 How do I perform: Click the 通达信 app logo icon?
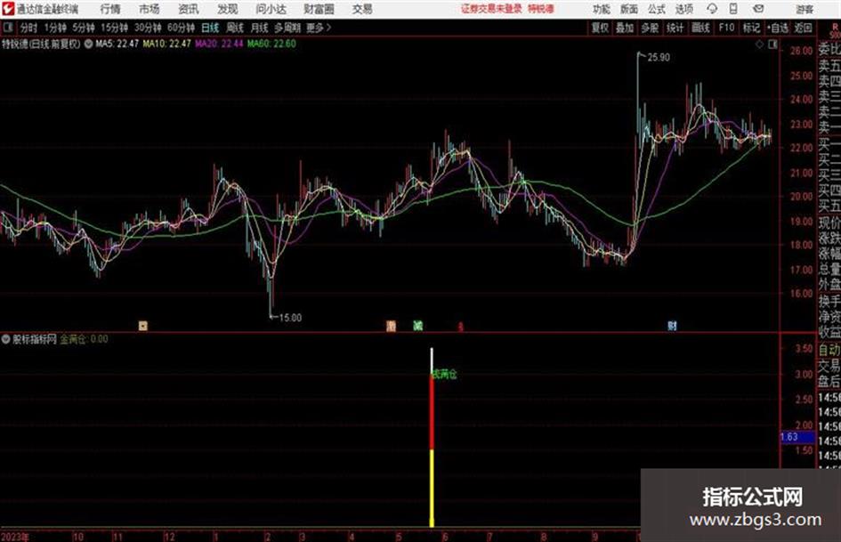[x=7, y=9]
